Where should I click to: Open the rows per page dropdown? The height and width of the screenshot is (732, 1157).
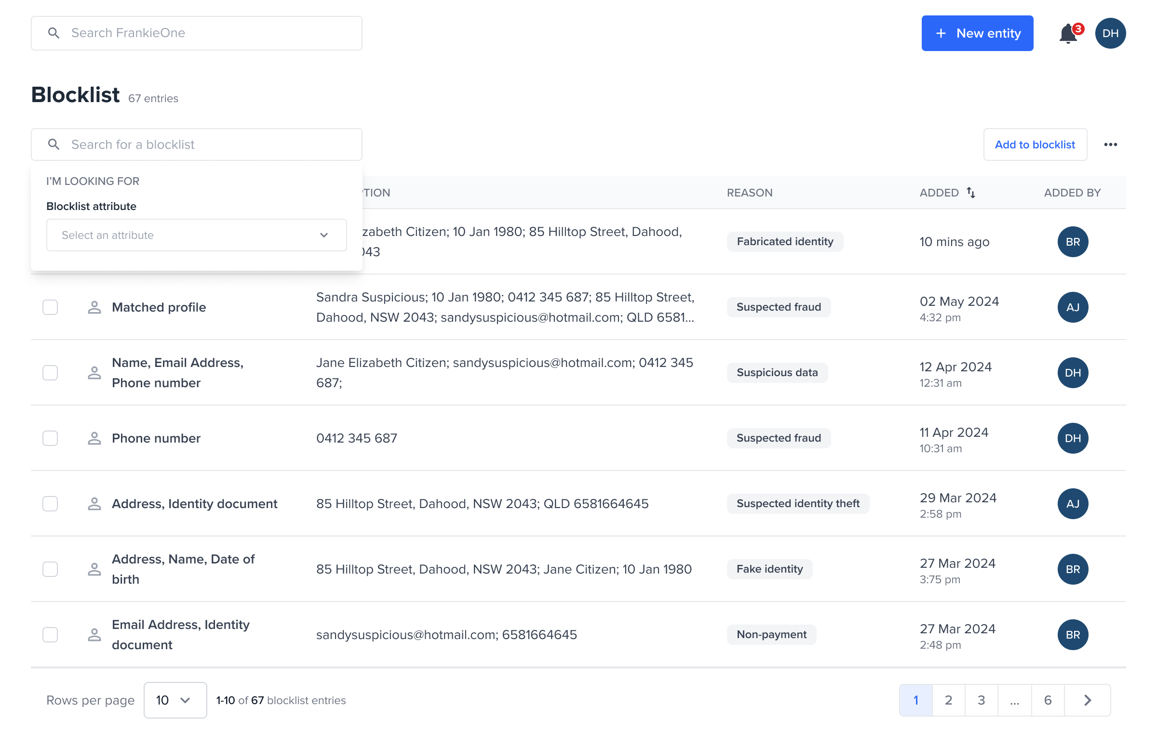(175, 700)
